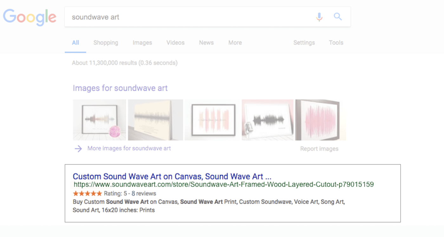The width and height of the screenshot is (444, 237).
Task: Expand the Tools filter options
Action: click(336, 43)
